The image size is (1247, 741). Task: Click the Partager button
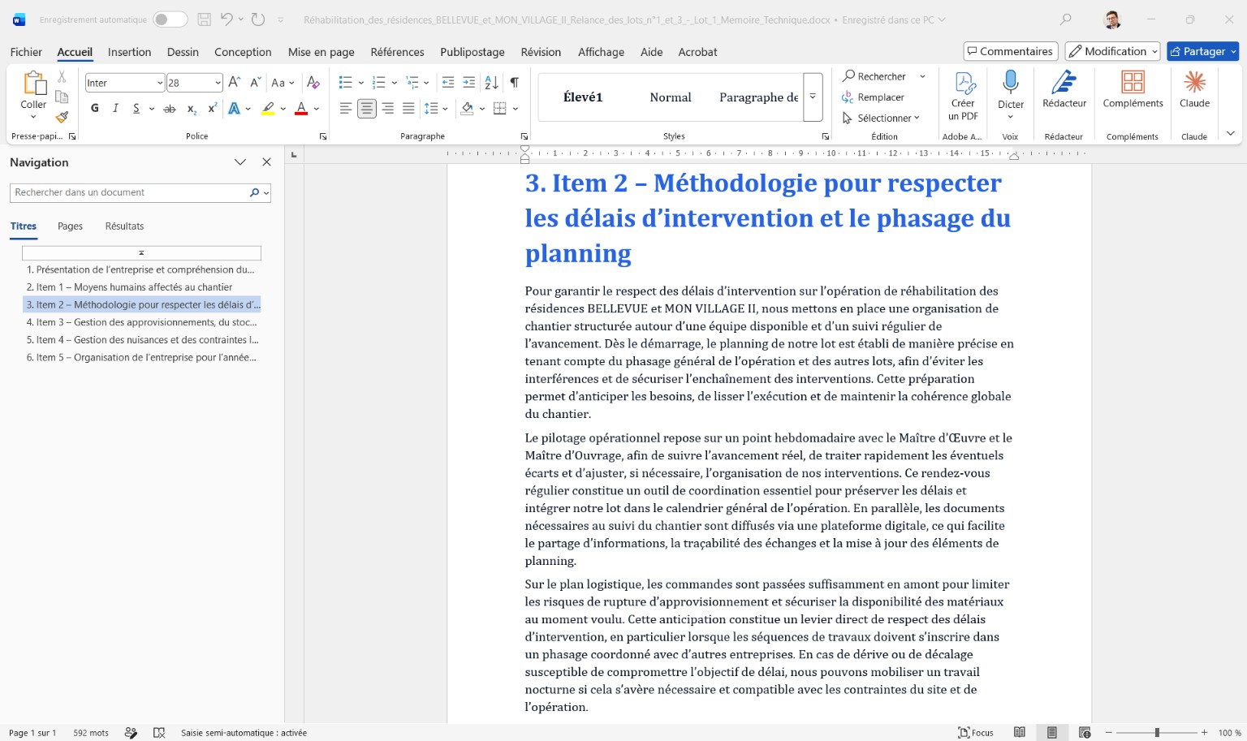(1202, 51)
